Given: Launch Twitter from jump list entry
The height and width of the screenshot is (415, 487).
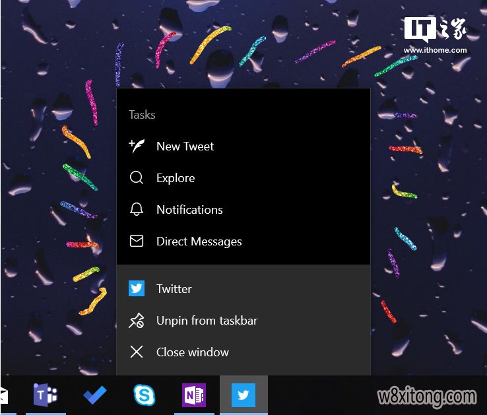Looking at the screenshot, I should [x=243, y=289].
